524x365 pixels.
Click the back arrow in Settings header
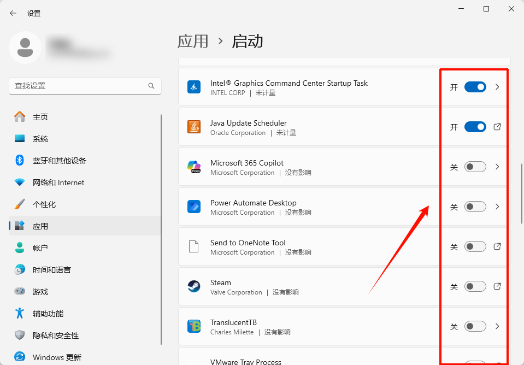point(13,13)
